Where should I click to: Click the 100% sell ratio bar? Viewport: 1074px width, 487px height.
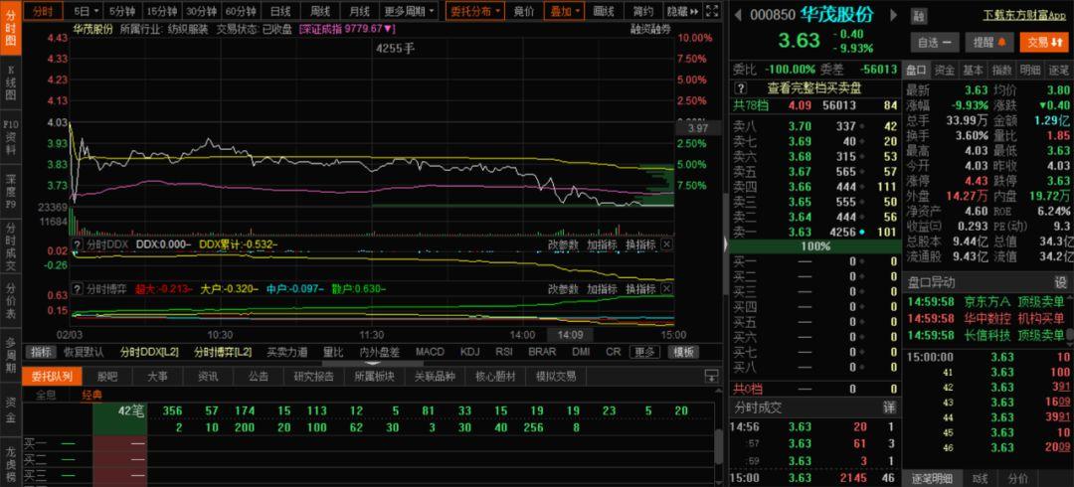tap(815, 245)
